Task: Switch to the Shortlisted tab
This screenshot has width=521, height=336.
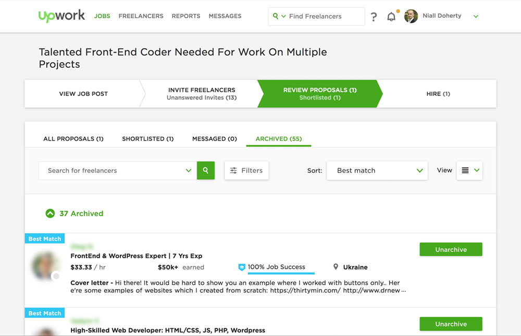Action: click(148, 139)
